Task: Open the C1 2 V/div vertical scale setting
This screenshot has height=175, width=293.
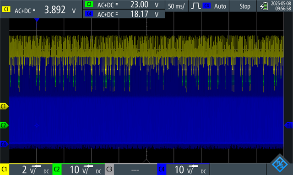Action: [x=31, y=170]
